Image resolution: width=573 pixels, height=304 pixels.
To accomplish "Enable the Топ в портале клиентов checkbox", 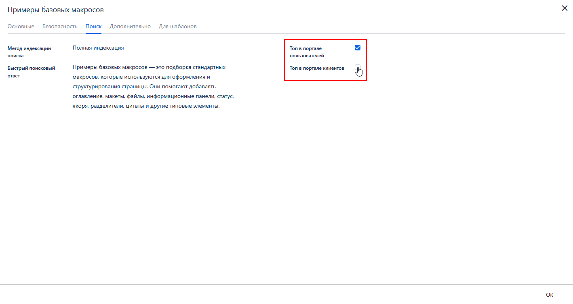I will tap(357, 68).
